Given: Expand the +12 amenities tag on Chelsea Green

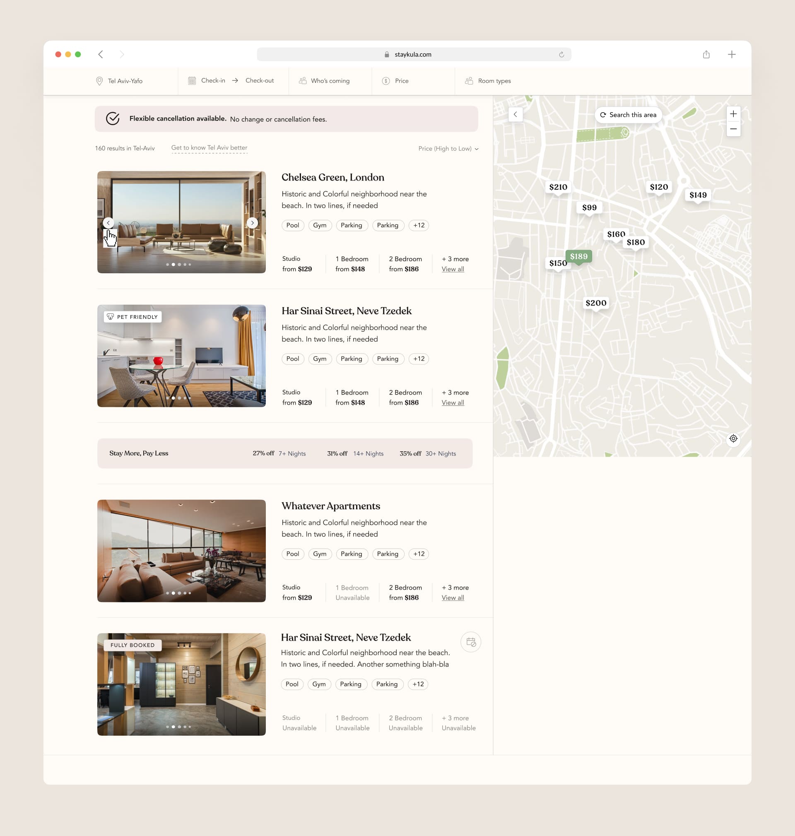Looking at the screenshot, I should (x=418, y=225).
